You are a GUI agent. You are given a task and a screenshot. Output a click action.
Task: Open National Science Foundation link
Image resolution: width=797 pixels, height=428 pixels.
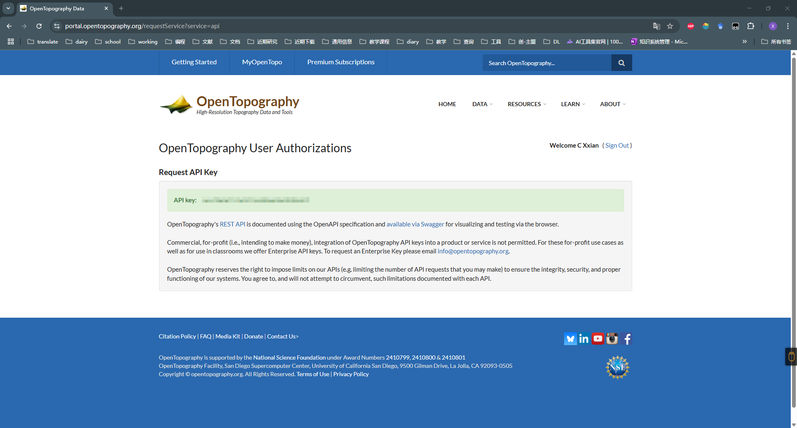(x=289, y=357)
